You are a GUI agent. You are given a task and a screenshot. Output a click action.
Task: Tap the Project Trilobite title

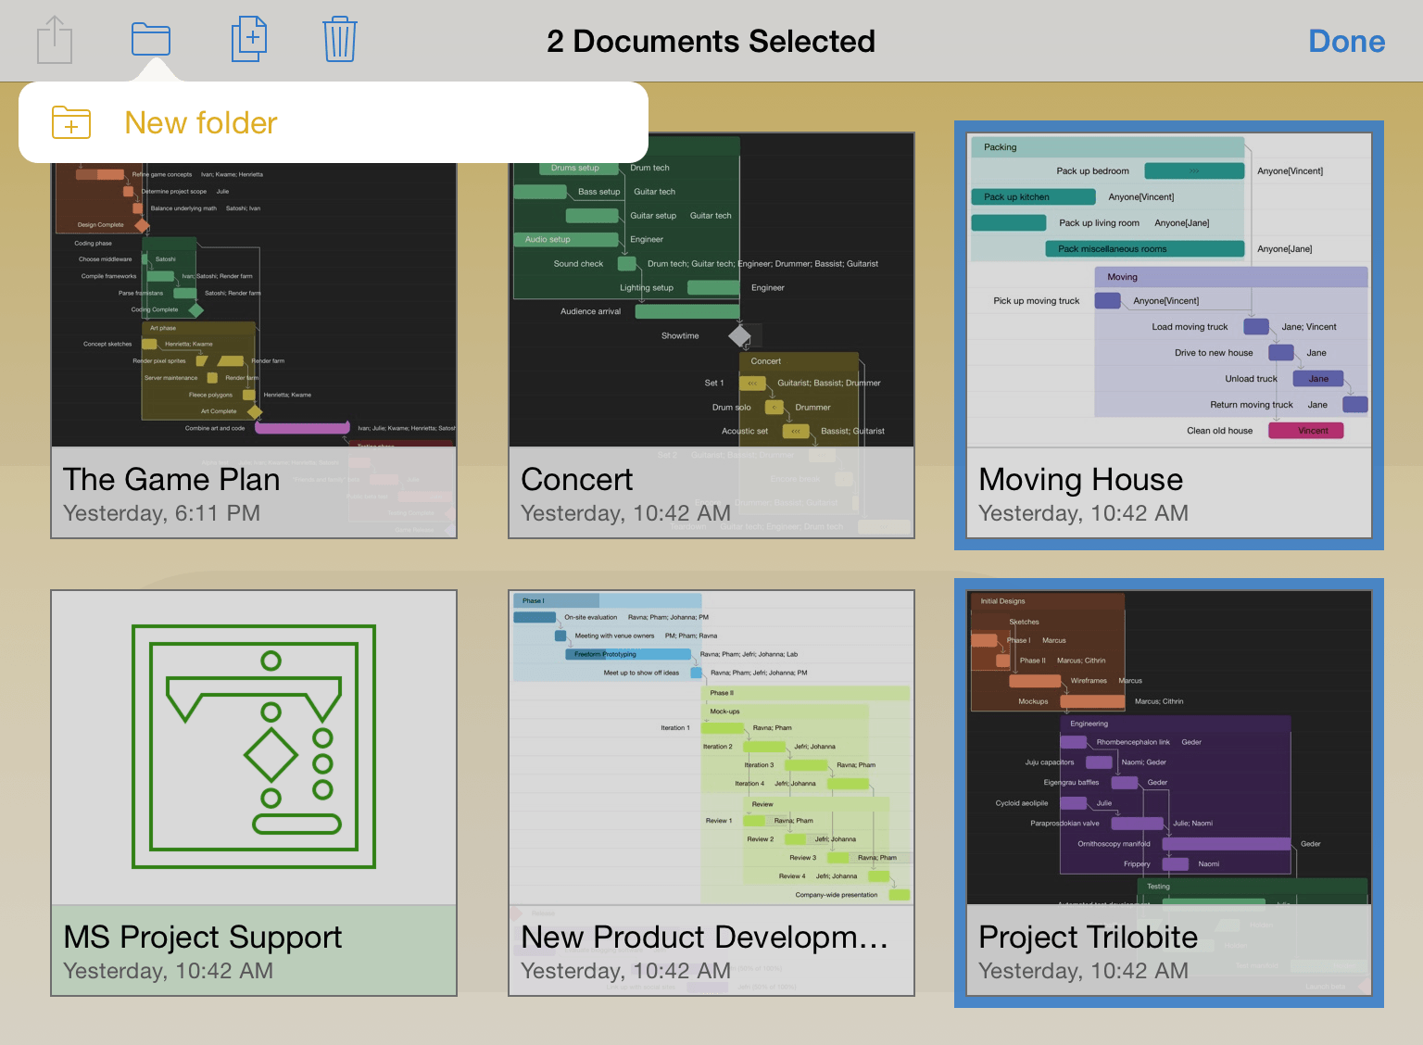pyautogui.click(x=1089, y=937)
